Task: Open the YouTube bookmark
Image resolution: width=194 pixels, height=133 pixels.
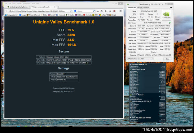Action: click(x=88, y=15)
